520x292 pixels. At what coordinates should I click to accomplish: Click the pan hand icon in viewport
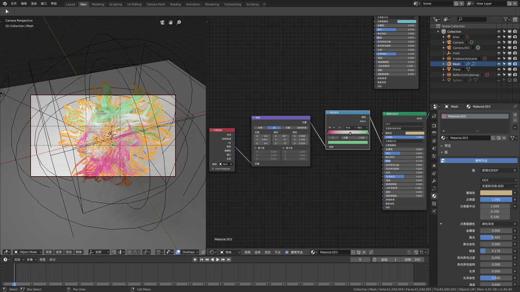[171, 22]
